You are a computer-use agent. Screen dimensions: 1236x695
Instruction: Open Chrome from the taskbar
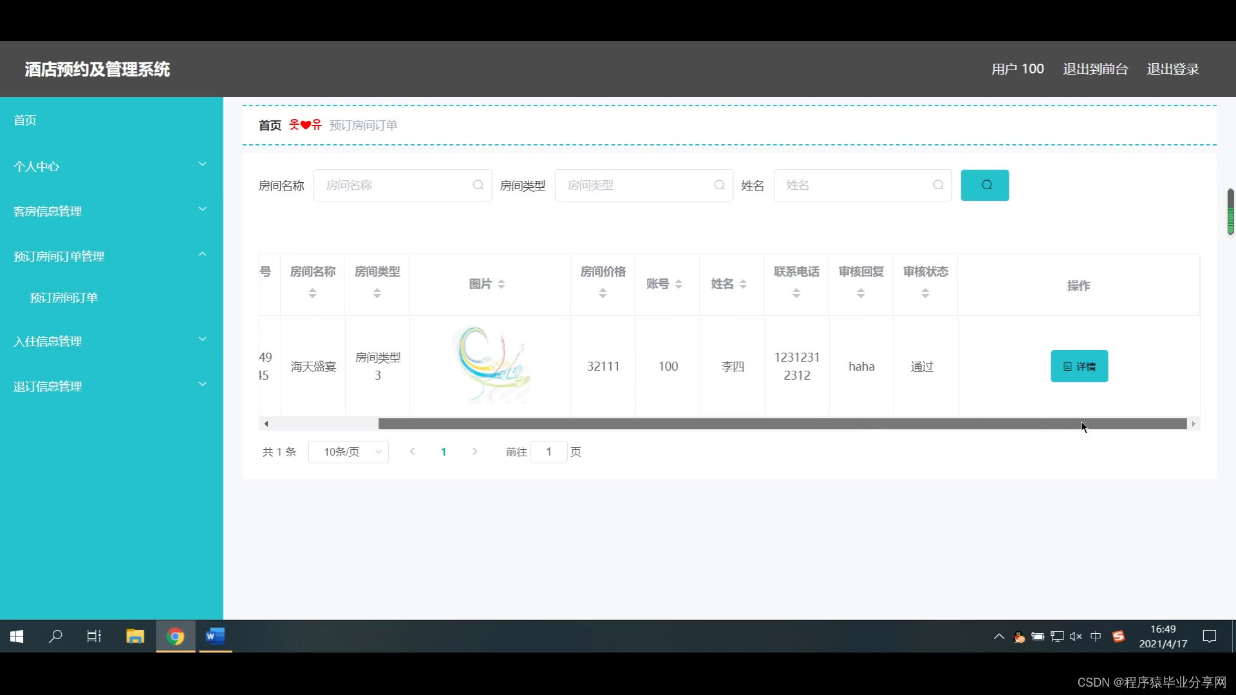[x=175, y=636]
